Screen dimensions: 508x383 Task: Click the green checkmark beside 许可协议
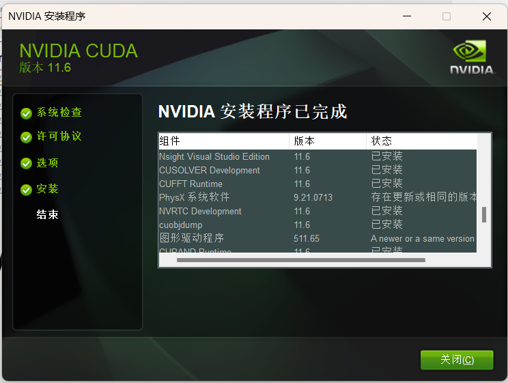click(x=26, y=137)
